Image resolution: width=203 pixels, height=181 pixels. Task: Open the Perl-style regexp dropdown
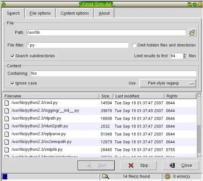click(x=168, y=83)
